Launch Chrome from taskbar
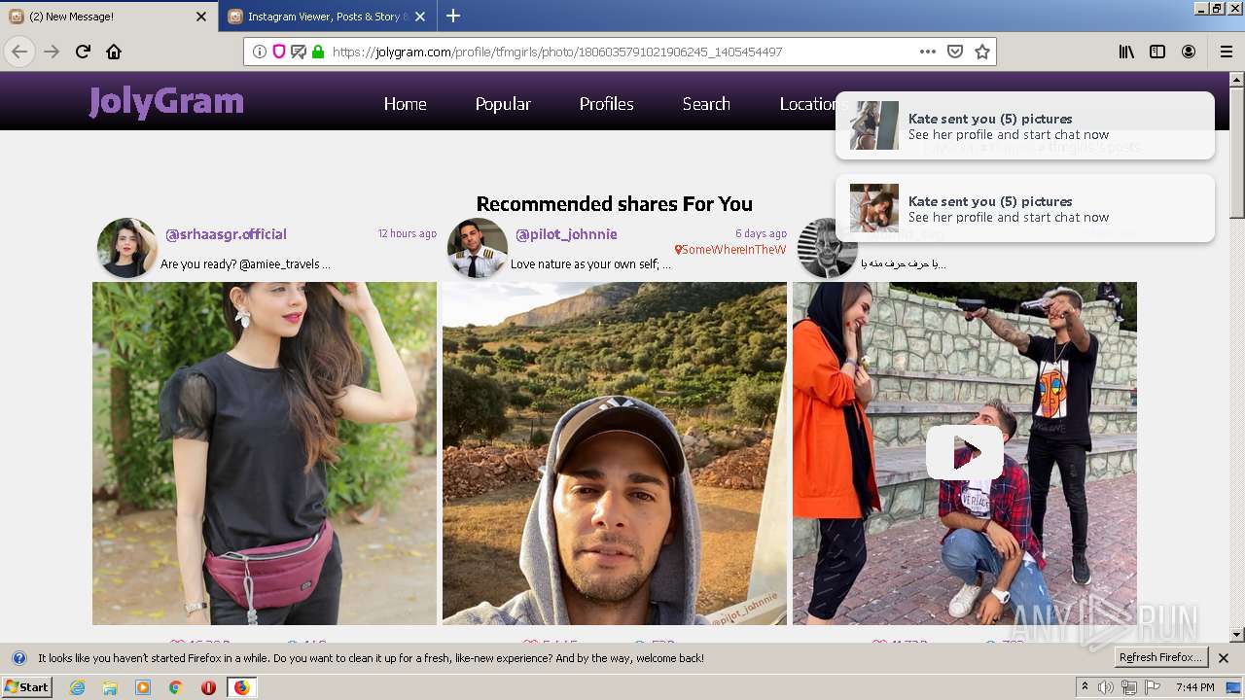Image resolution: width=1245 pixels, height=700 pixels. 176,687
